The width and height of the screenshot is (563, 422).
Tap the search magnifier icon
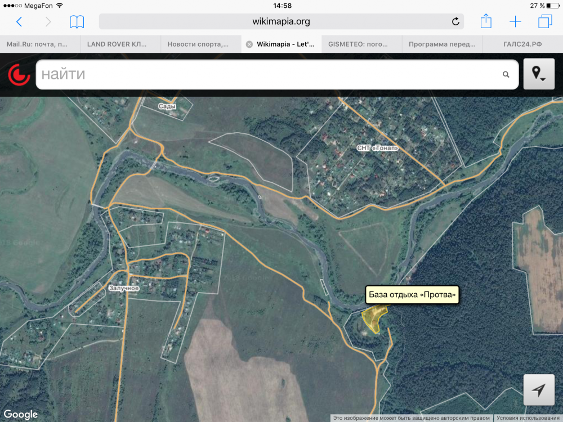point(506,74)
